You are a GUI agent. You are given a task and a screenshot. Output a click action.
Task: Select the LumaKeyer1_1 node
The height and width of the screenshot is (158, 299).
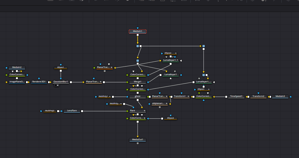(x=171, y=60)
